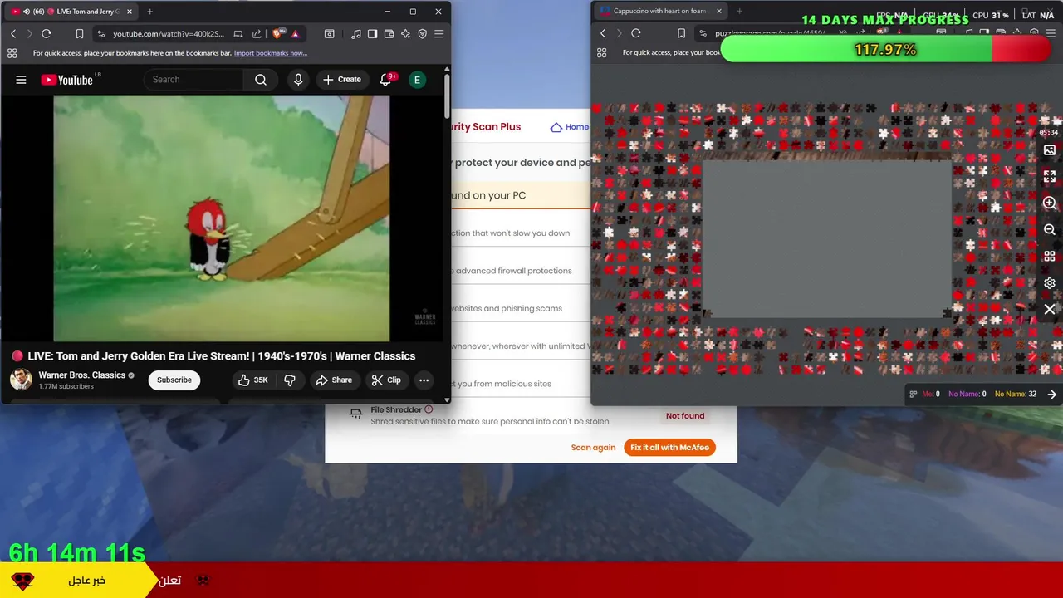Click 'Not found' File Shredder status

(x=685, y=416)
